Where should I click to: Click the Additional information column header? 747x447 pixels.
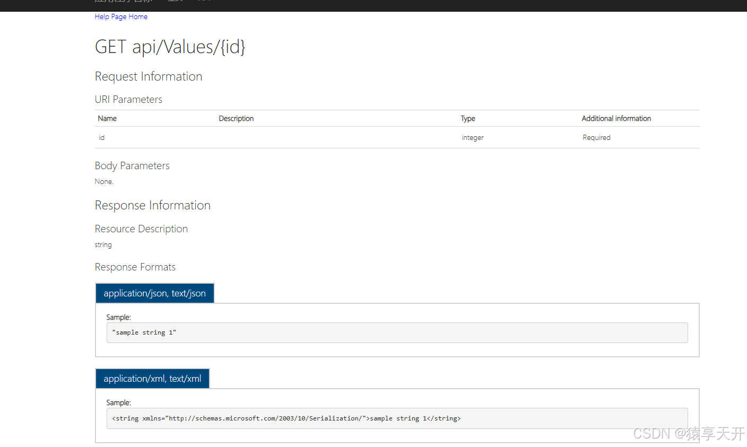(616, 118)
